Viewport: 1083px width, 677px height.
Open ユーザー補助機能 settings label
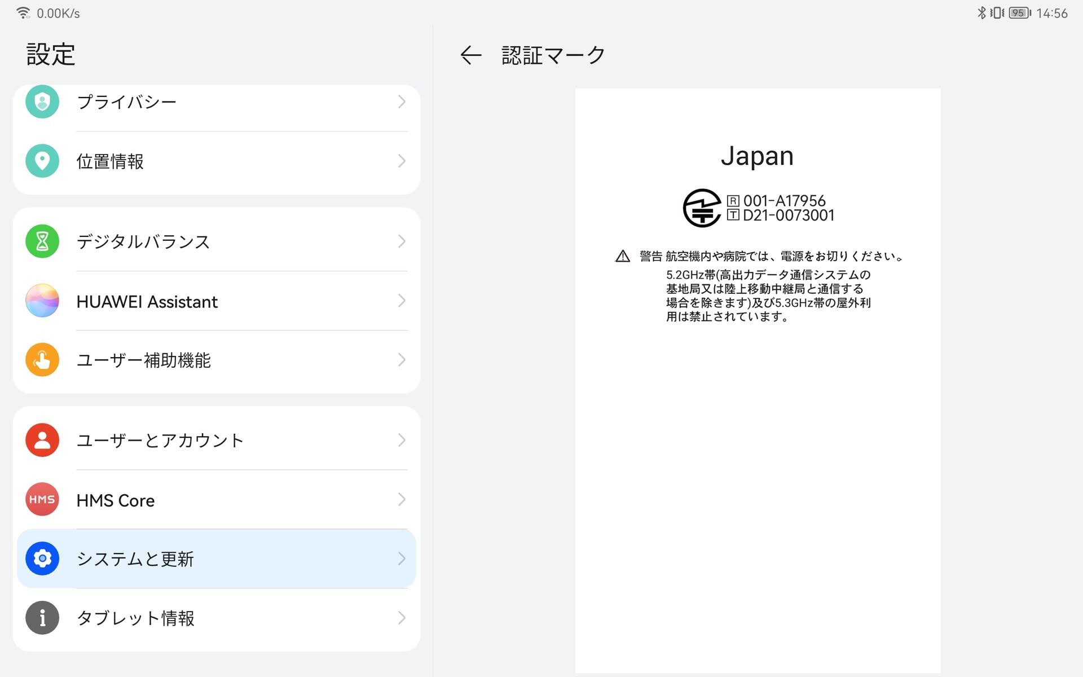tap(143, 360)
